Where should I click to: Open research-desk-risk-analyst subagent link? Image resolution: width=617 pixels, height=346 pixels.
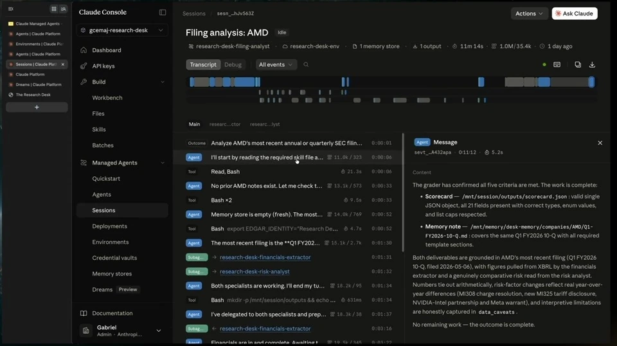click(255, 271)
